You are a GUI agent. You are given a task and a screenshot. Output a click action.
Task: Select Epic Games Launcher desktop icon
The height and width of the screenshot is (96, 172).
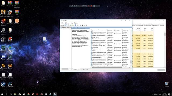[3, 31]
